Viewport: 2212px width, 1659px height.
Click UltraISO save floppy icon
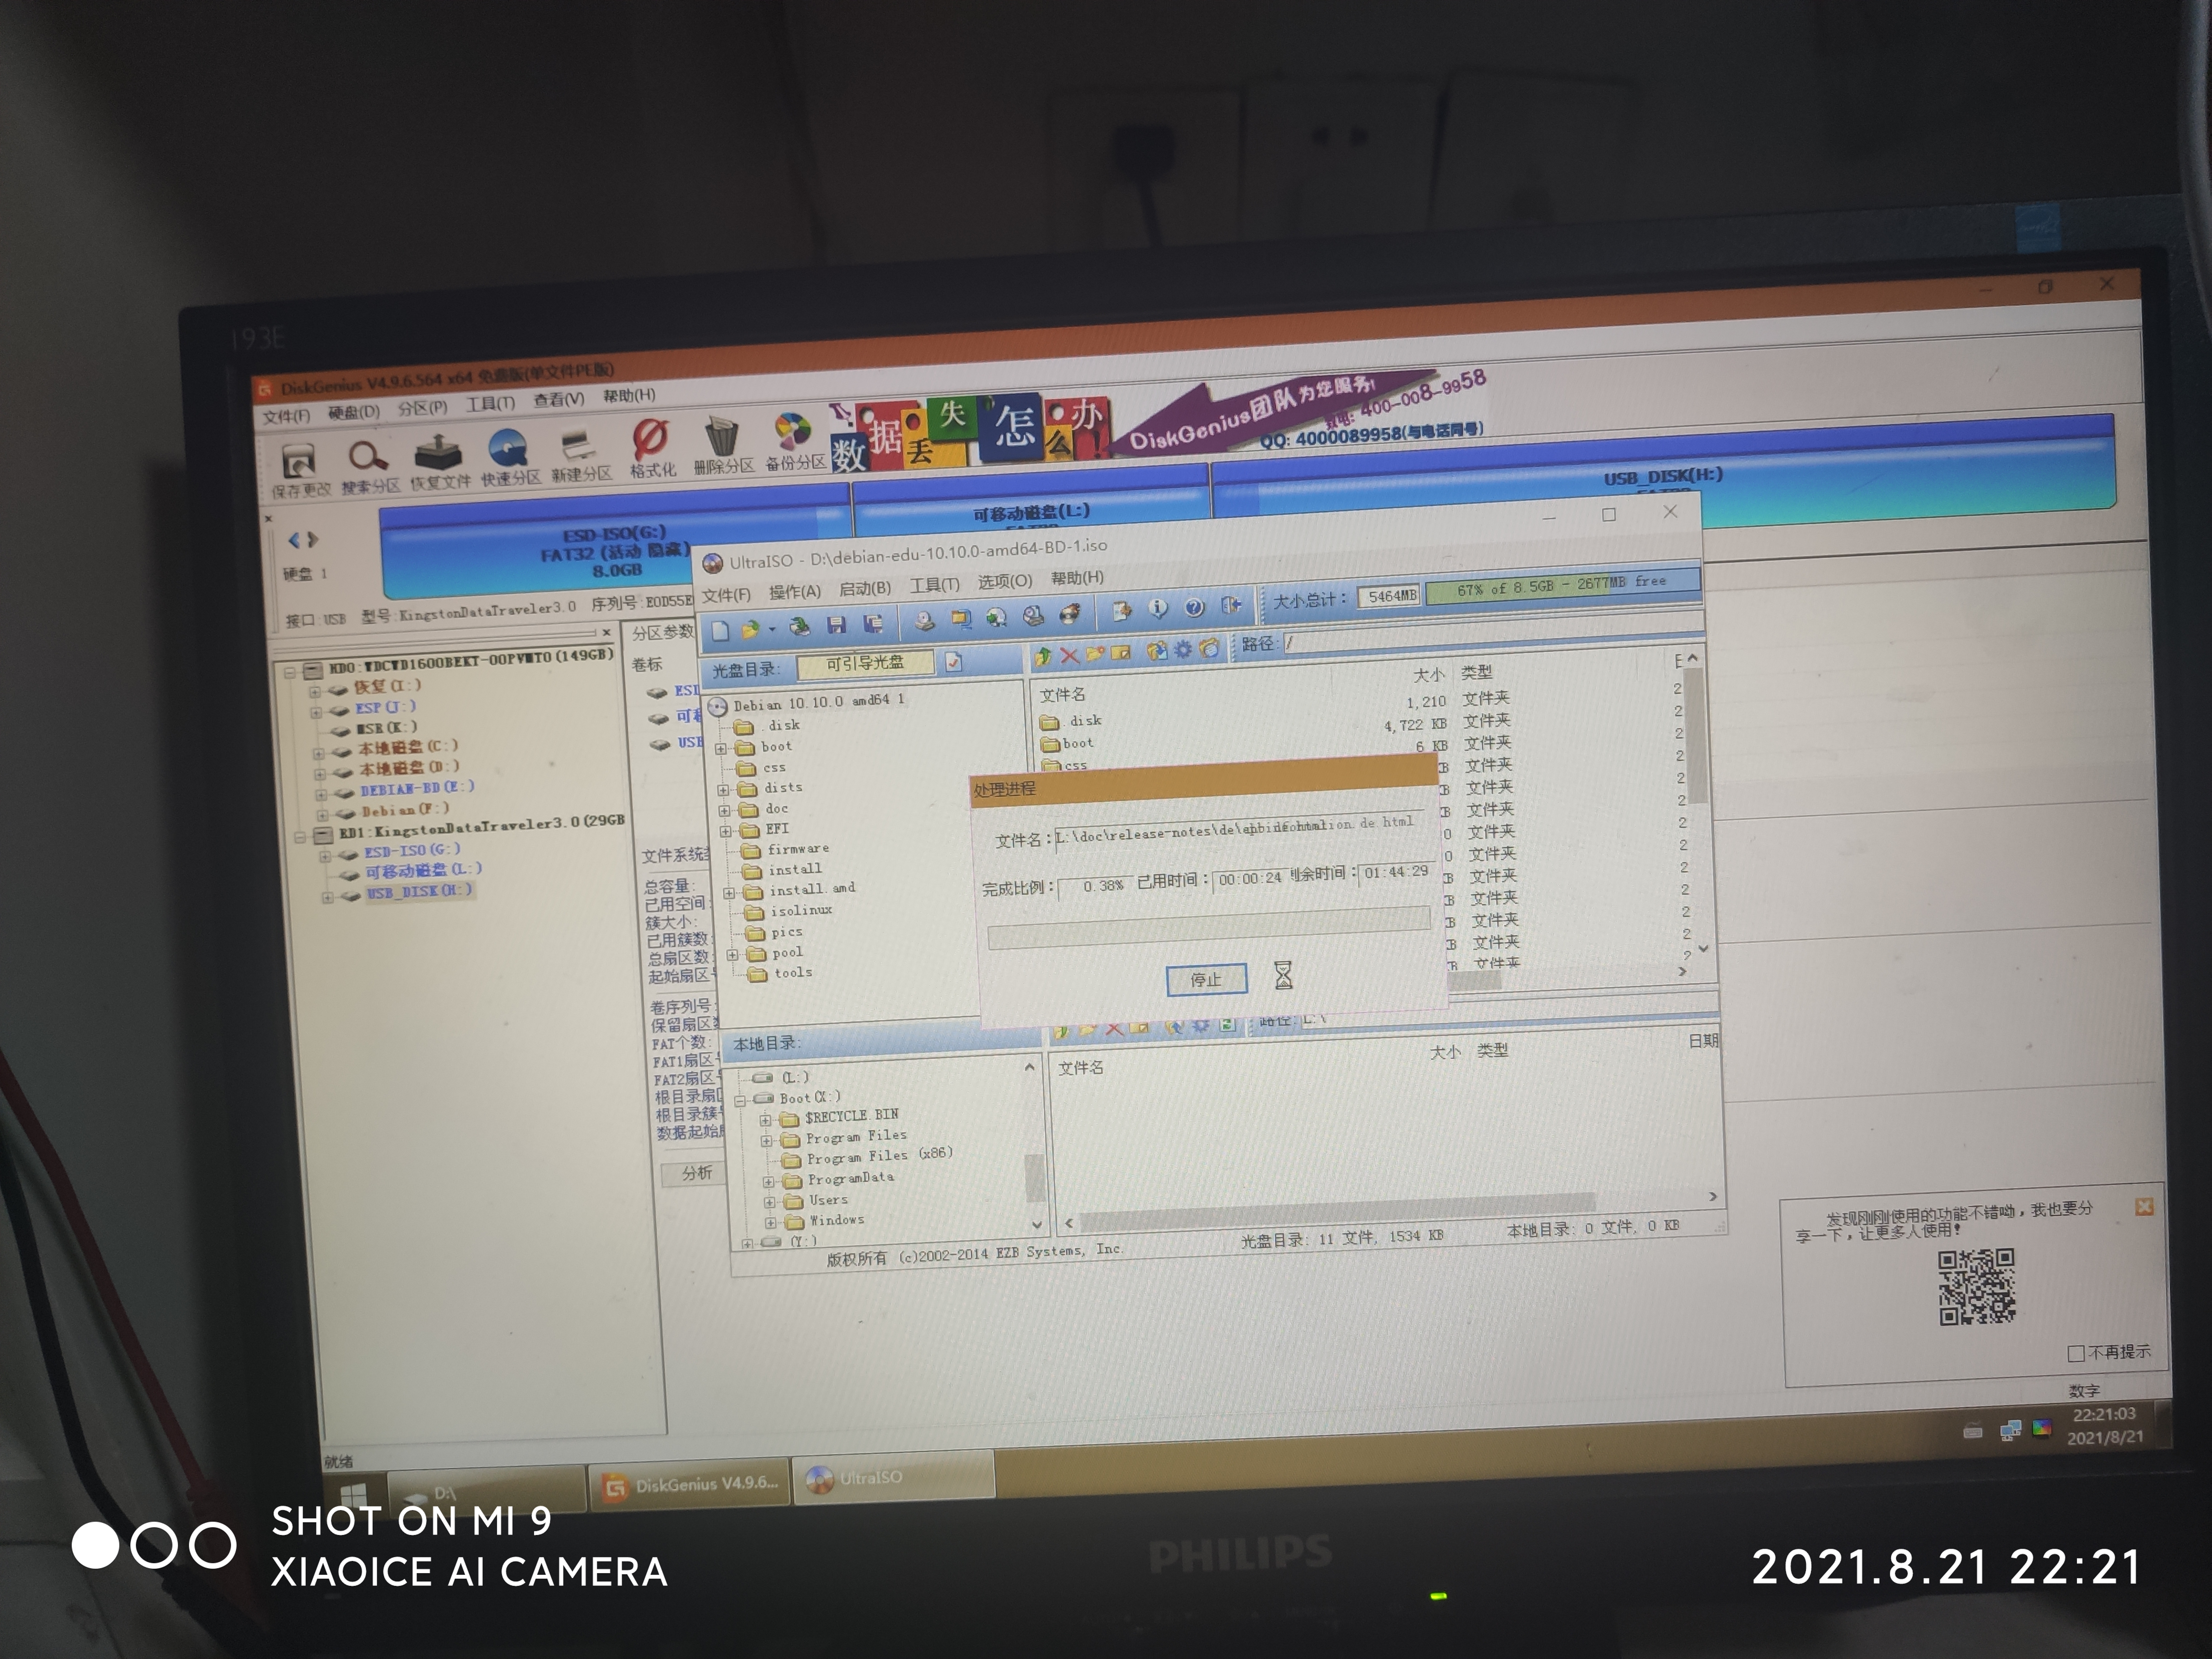837,625
